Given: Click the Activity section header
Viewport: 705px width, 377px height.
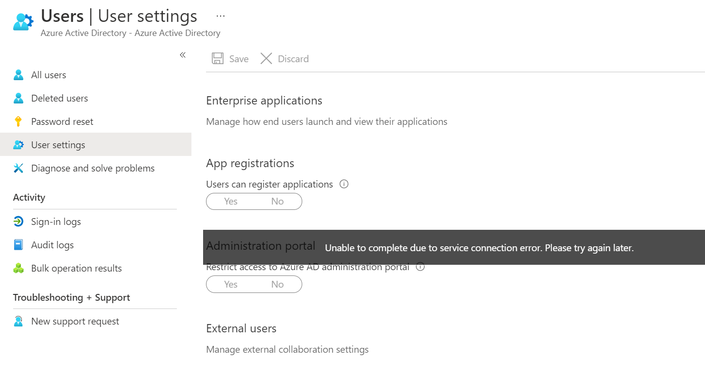Looking at the screenshot, I should pos(29,197).
